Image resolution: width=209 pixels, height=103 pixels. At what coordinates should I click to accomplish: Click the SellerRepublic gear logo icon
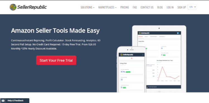tap(13, 7)
